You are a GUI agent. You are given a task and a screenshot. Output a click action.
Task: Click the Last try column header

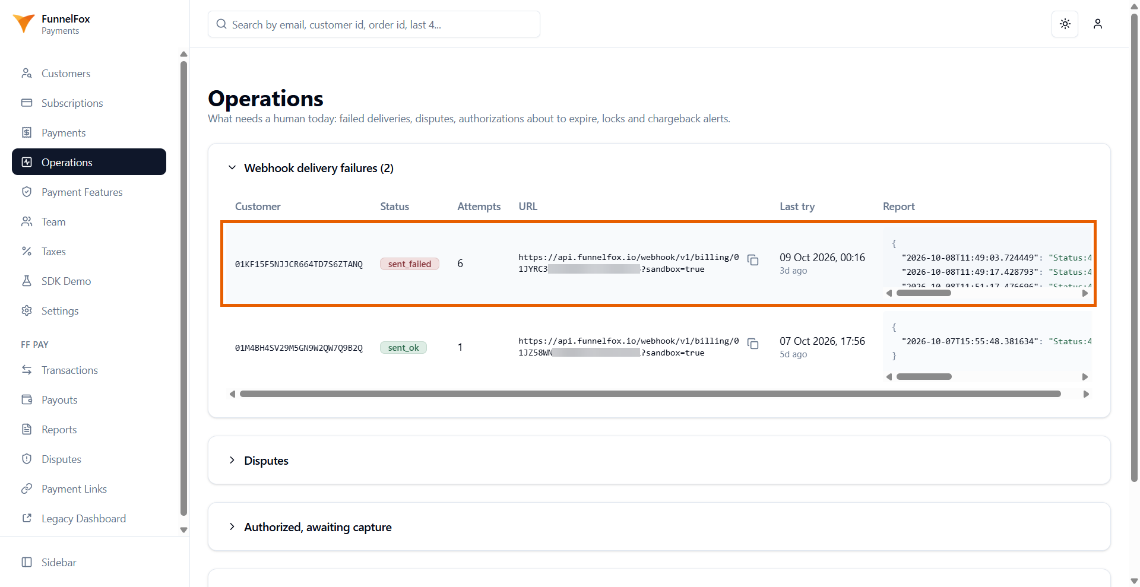click(x=797, y=207)
